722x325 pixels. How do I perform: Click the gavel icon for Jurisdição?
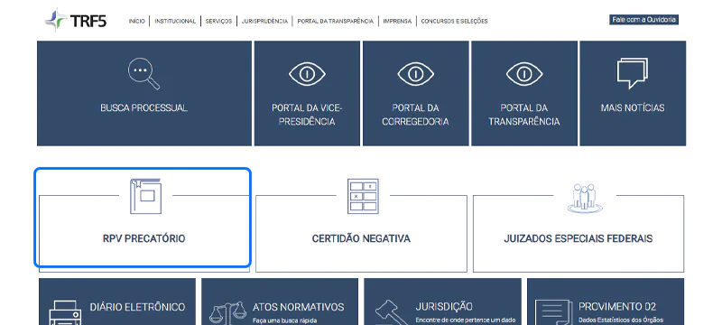tap(391, 312)
